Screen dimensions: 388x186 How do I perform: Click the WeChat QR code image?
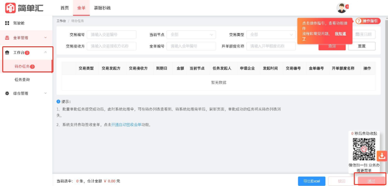(x=364, y=149)
